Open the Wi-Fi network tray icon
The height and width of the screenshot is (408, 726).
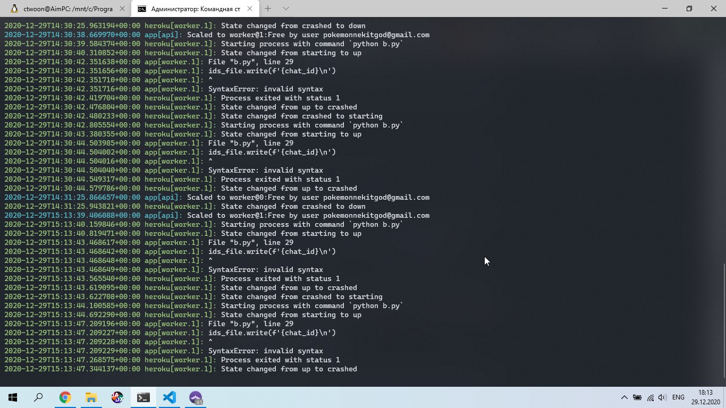tap(649, 397)
